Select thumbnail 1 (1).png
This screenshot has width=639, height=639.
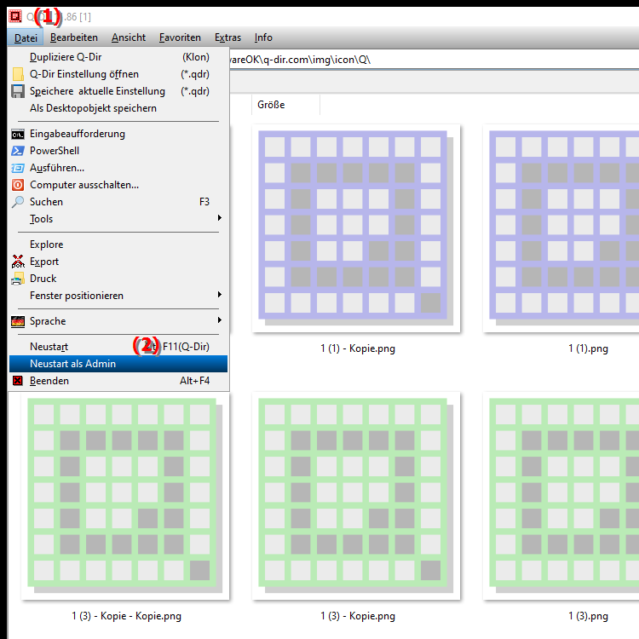561,228
